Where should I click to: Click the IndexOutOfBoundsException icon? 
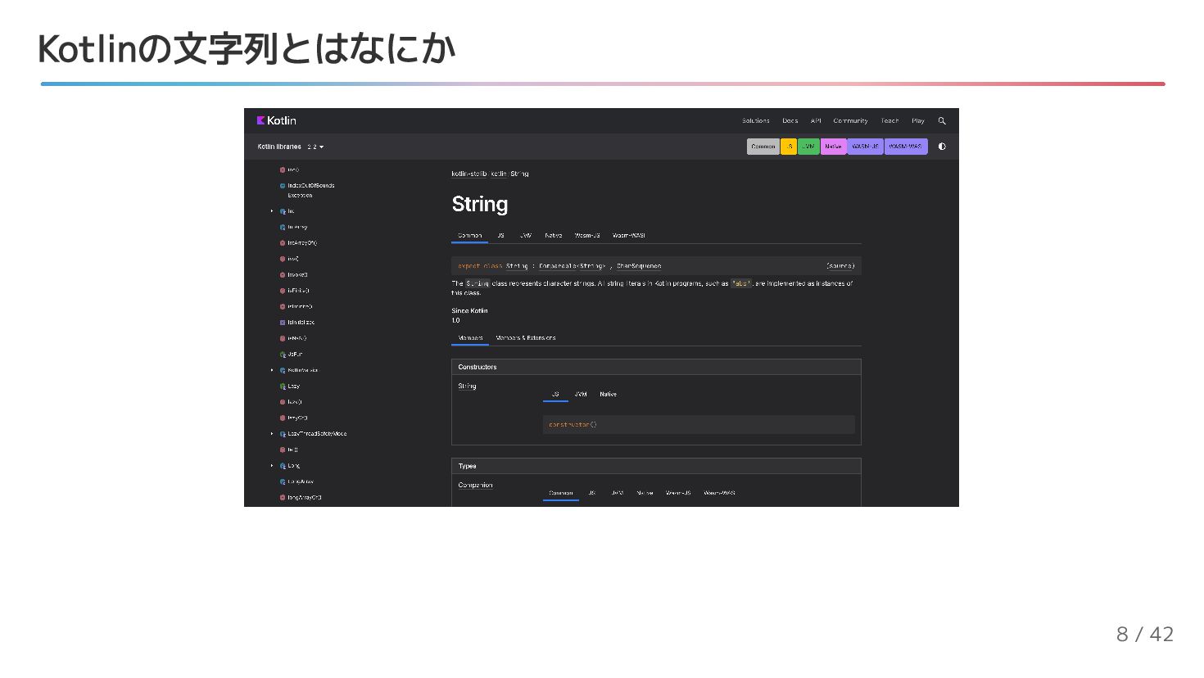283,186
